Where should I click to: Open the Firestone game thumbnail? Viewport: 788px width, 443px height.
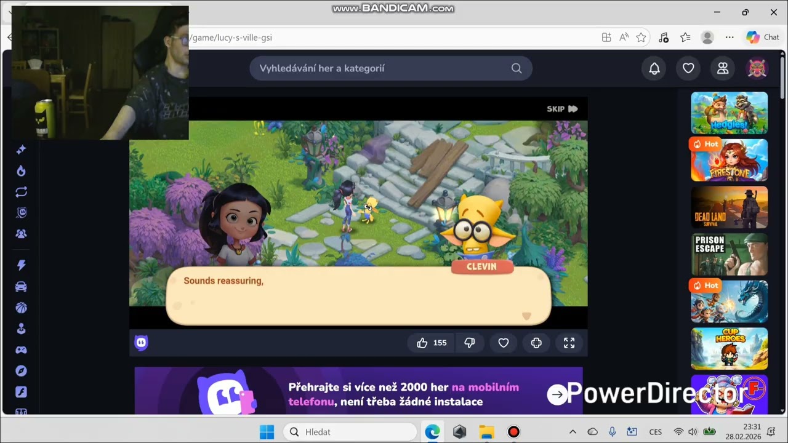point(730,160)
